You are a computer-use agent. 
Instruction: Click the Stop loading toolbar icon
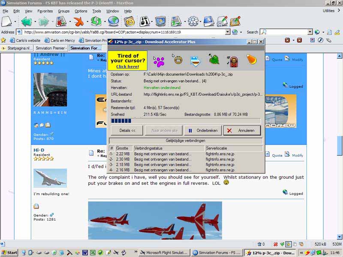point(78,21)
